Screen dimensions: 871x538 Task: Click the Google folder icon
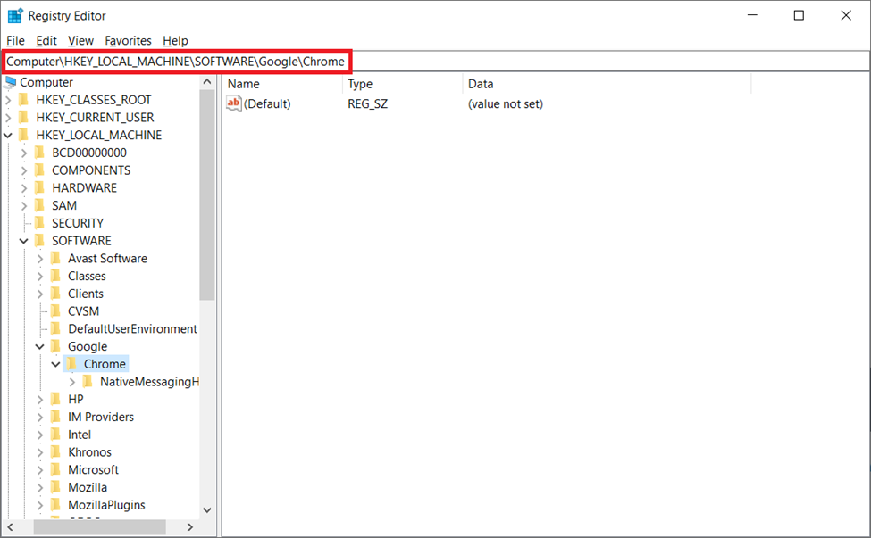(55, 346)
